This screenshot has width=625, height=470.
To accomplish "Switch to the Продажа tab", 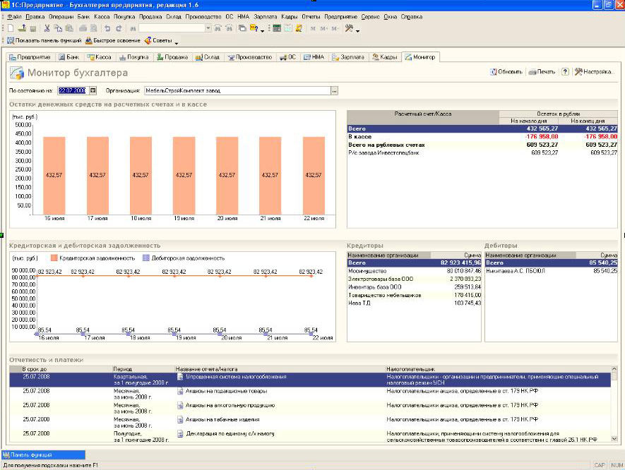I will coord(172,57).
